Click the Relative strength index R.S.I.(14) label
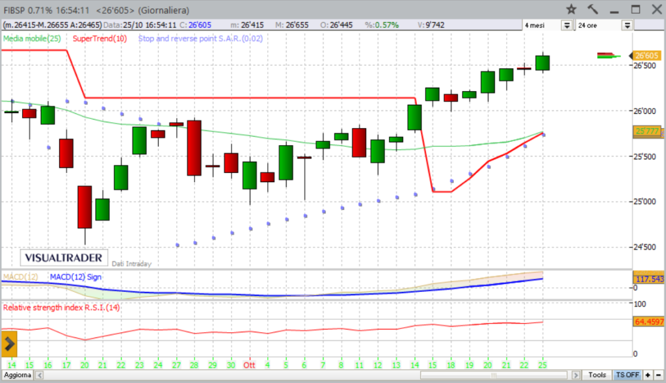 [x=62, y=307]
